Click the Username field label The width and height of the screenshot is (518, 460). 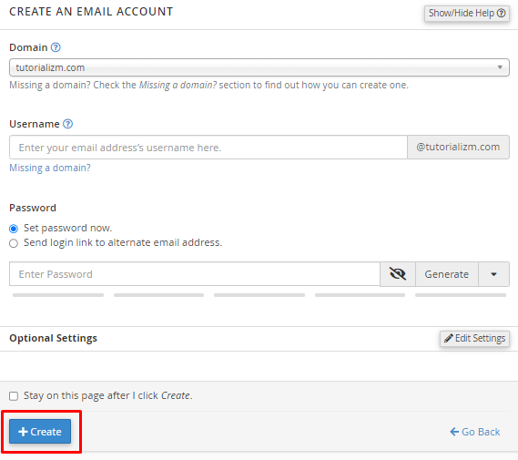[x=35, y=124]
